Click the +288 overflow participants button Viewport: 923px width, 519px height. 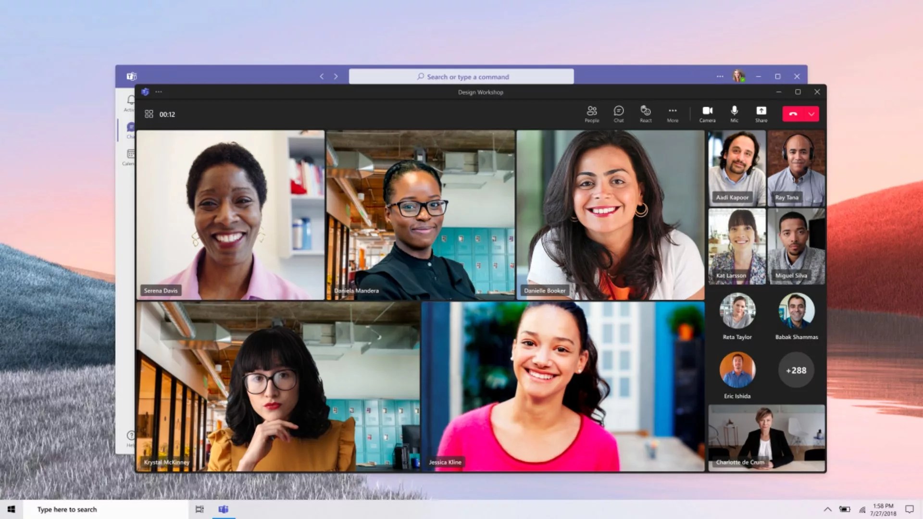point(796,370)
